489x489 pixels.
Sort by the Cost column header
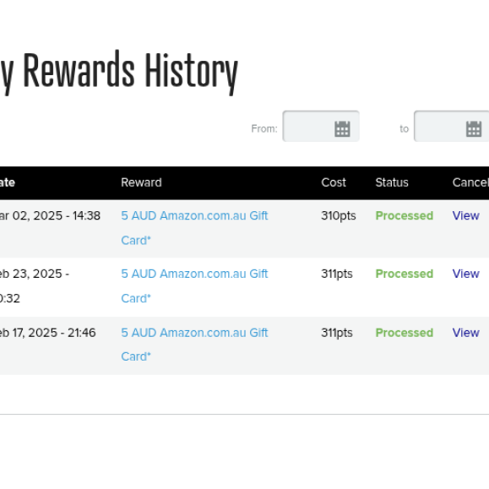click(x=334, y=182)
